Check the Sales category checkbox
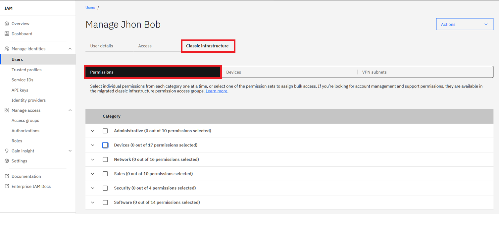 105,174
